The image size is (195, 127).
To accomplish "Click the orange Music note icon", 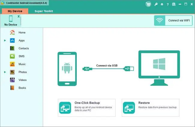I will click(x=12, y=64).
